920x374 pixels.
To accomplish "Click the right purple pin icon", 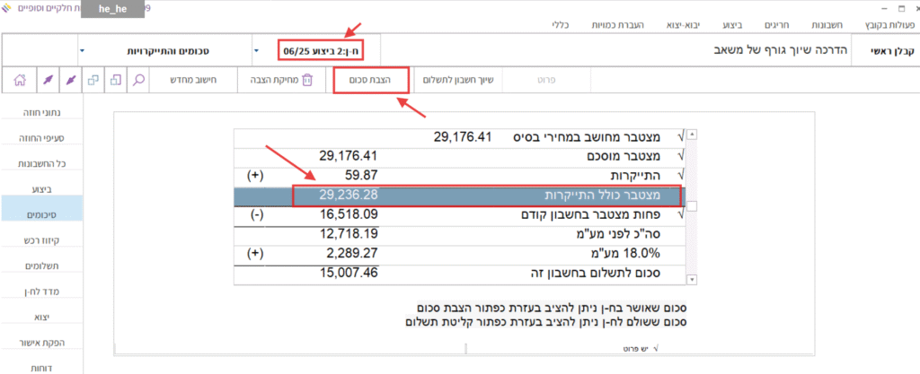I will [69, 80].
